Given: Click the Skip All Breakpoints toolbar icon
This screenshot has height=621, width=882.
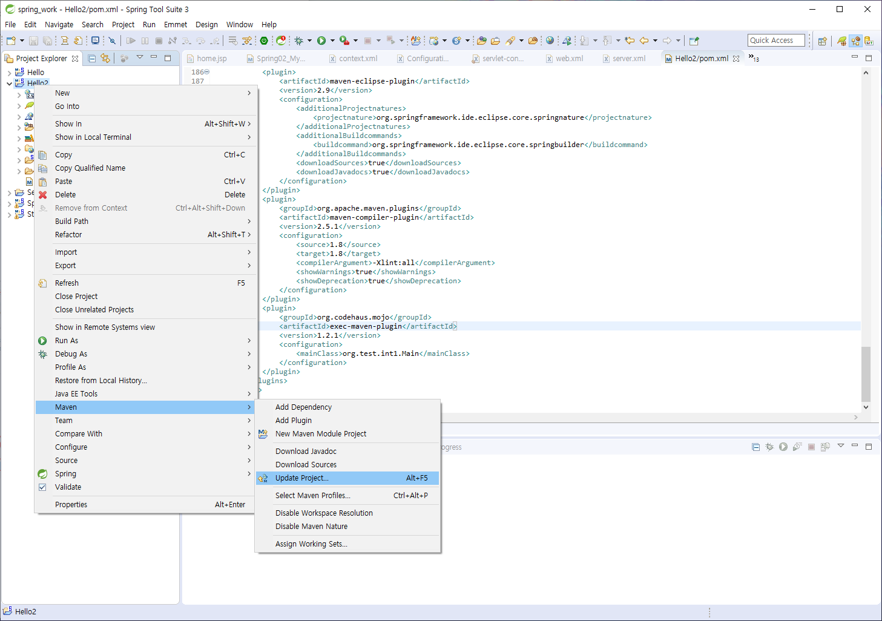Looking at the screenshot, I should (112, 41).
